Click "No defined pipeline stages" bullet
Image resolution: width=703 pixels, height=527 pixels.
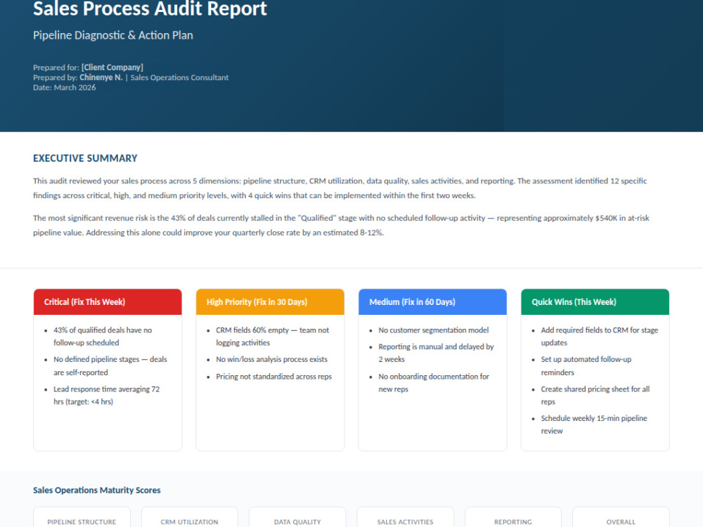[x=110, y=366]
